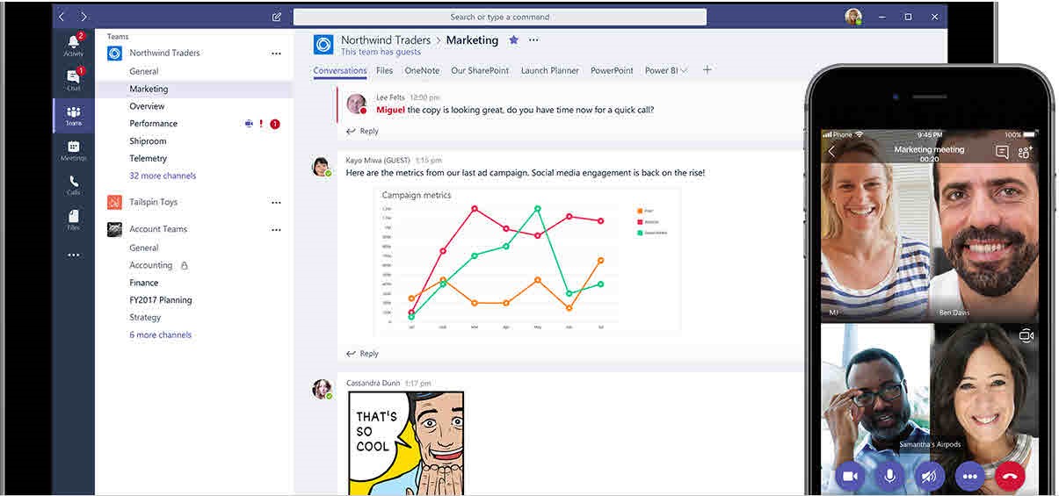The height and width of the screenshot is (496, 1059).
Task: Open Northwind Traders team more options
Action: (x=276, y=54)
